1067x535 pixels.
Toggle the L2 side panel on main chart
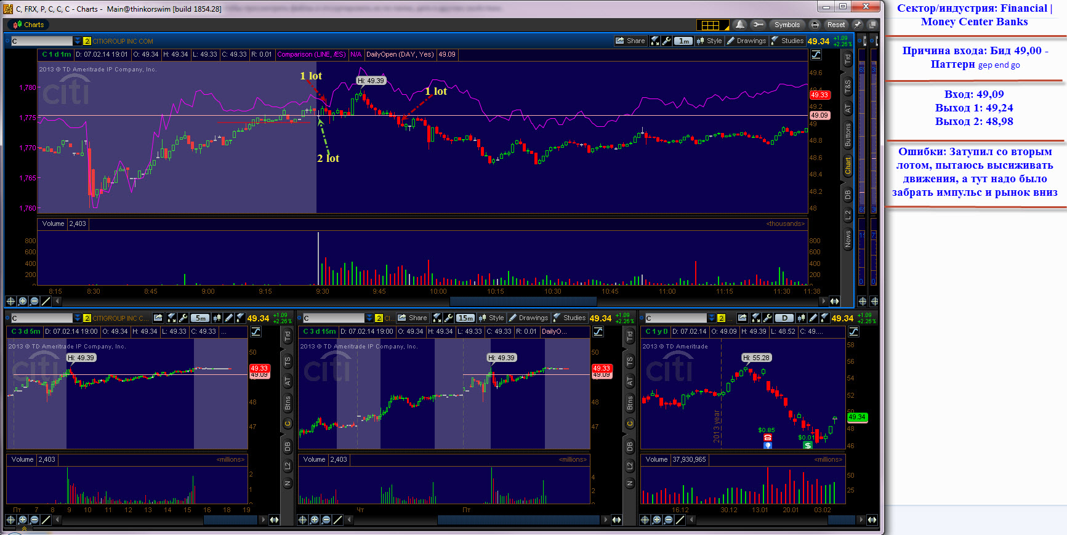tap(848, 215)
